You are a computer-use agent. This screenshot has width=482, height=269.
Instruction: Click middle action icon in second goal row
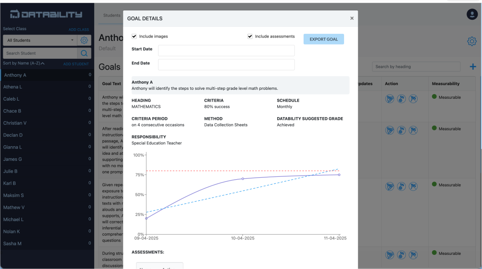tap(401, 130)
